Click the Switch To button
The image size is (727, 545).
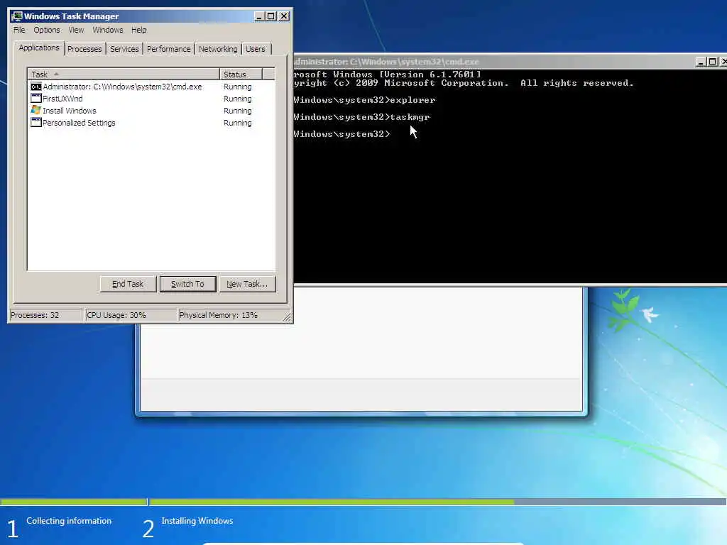(x=187, y=284)
